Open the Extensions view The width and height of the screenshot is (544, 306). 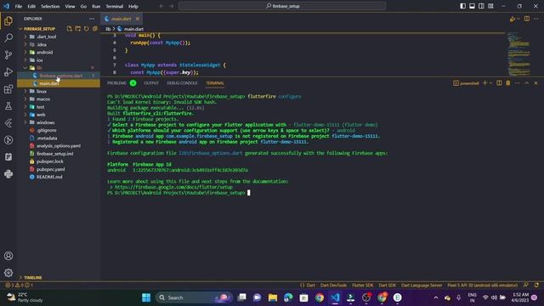pos(8,89)
